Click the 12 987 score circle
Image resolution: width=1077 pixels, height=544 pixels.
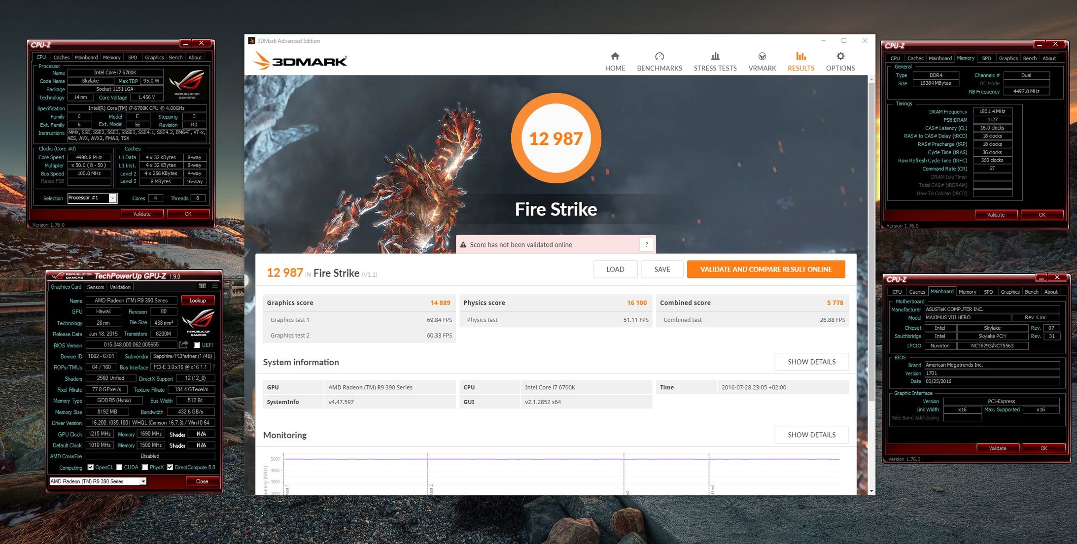pyautogui.click(x=556, y=138)
